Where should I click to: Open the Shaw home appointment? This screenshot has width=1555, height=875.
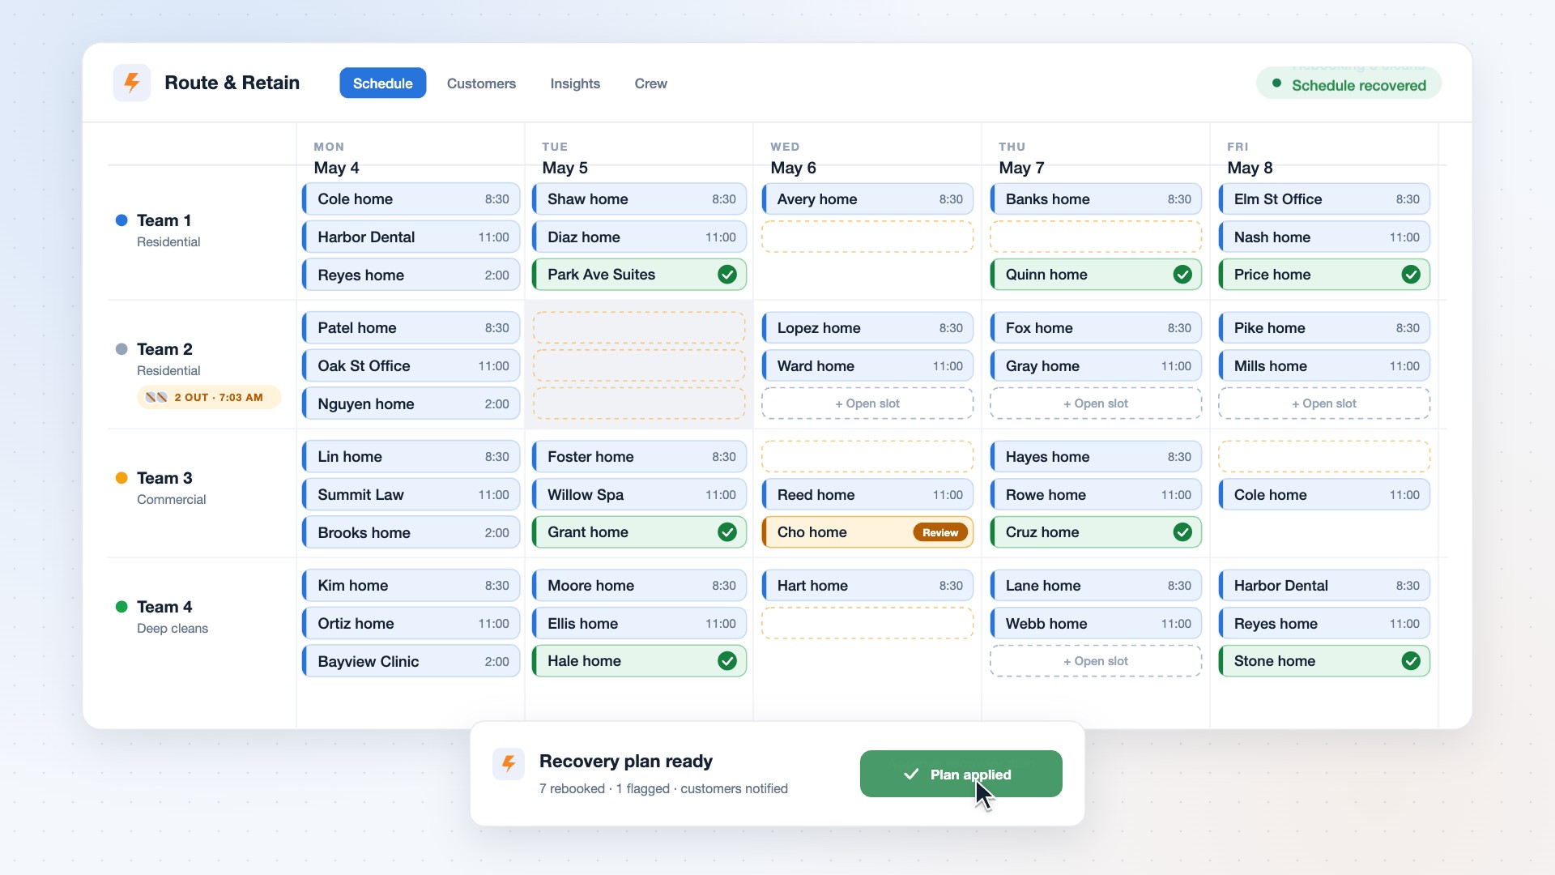pos(639,199)
